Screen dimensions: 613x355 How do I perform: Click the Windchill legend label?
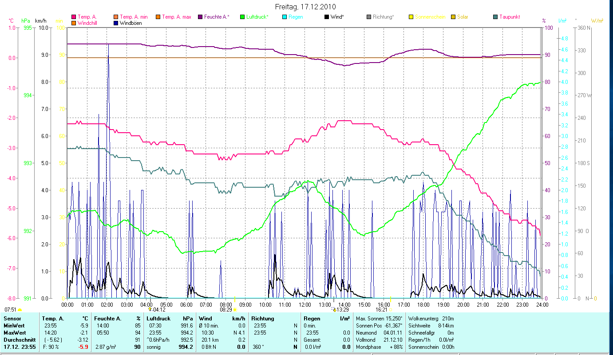89,23
